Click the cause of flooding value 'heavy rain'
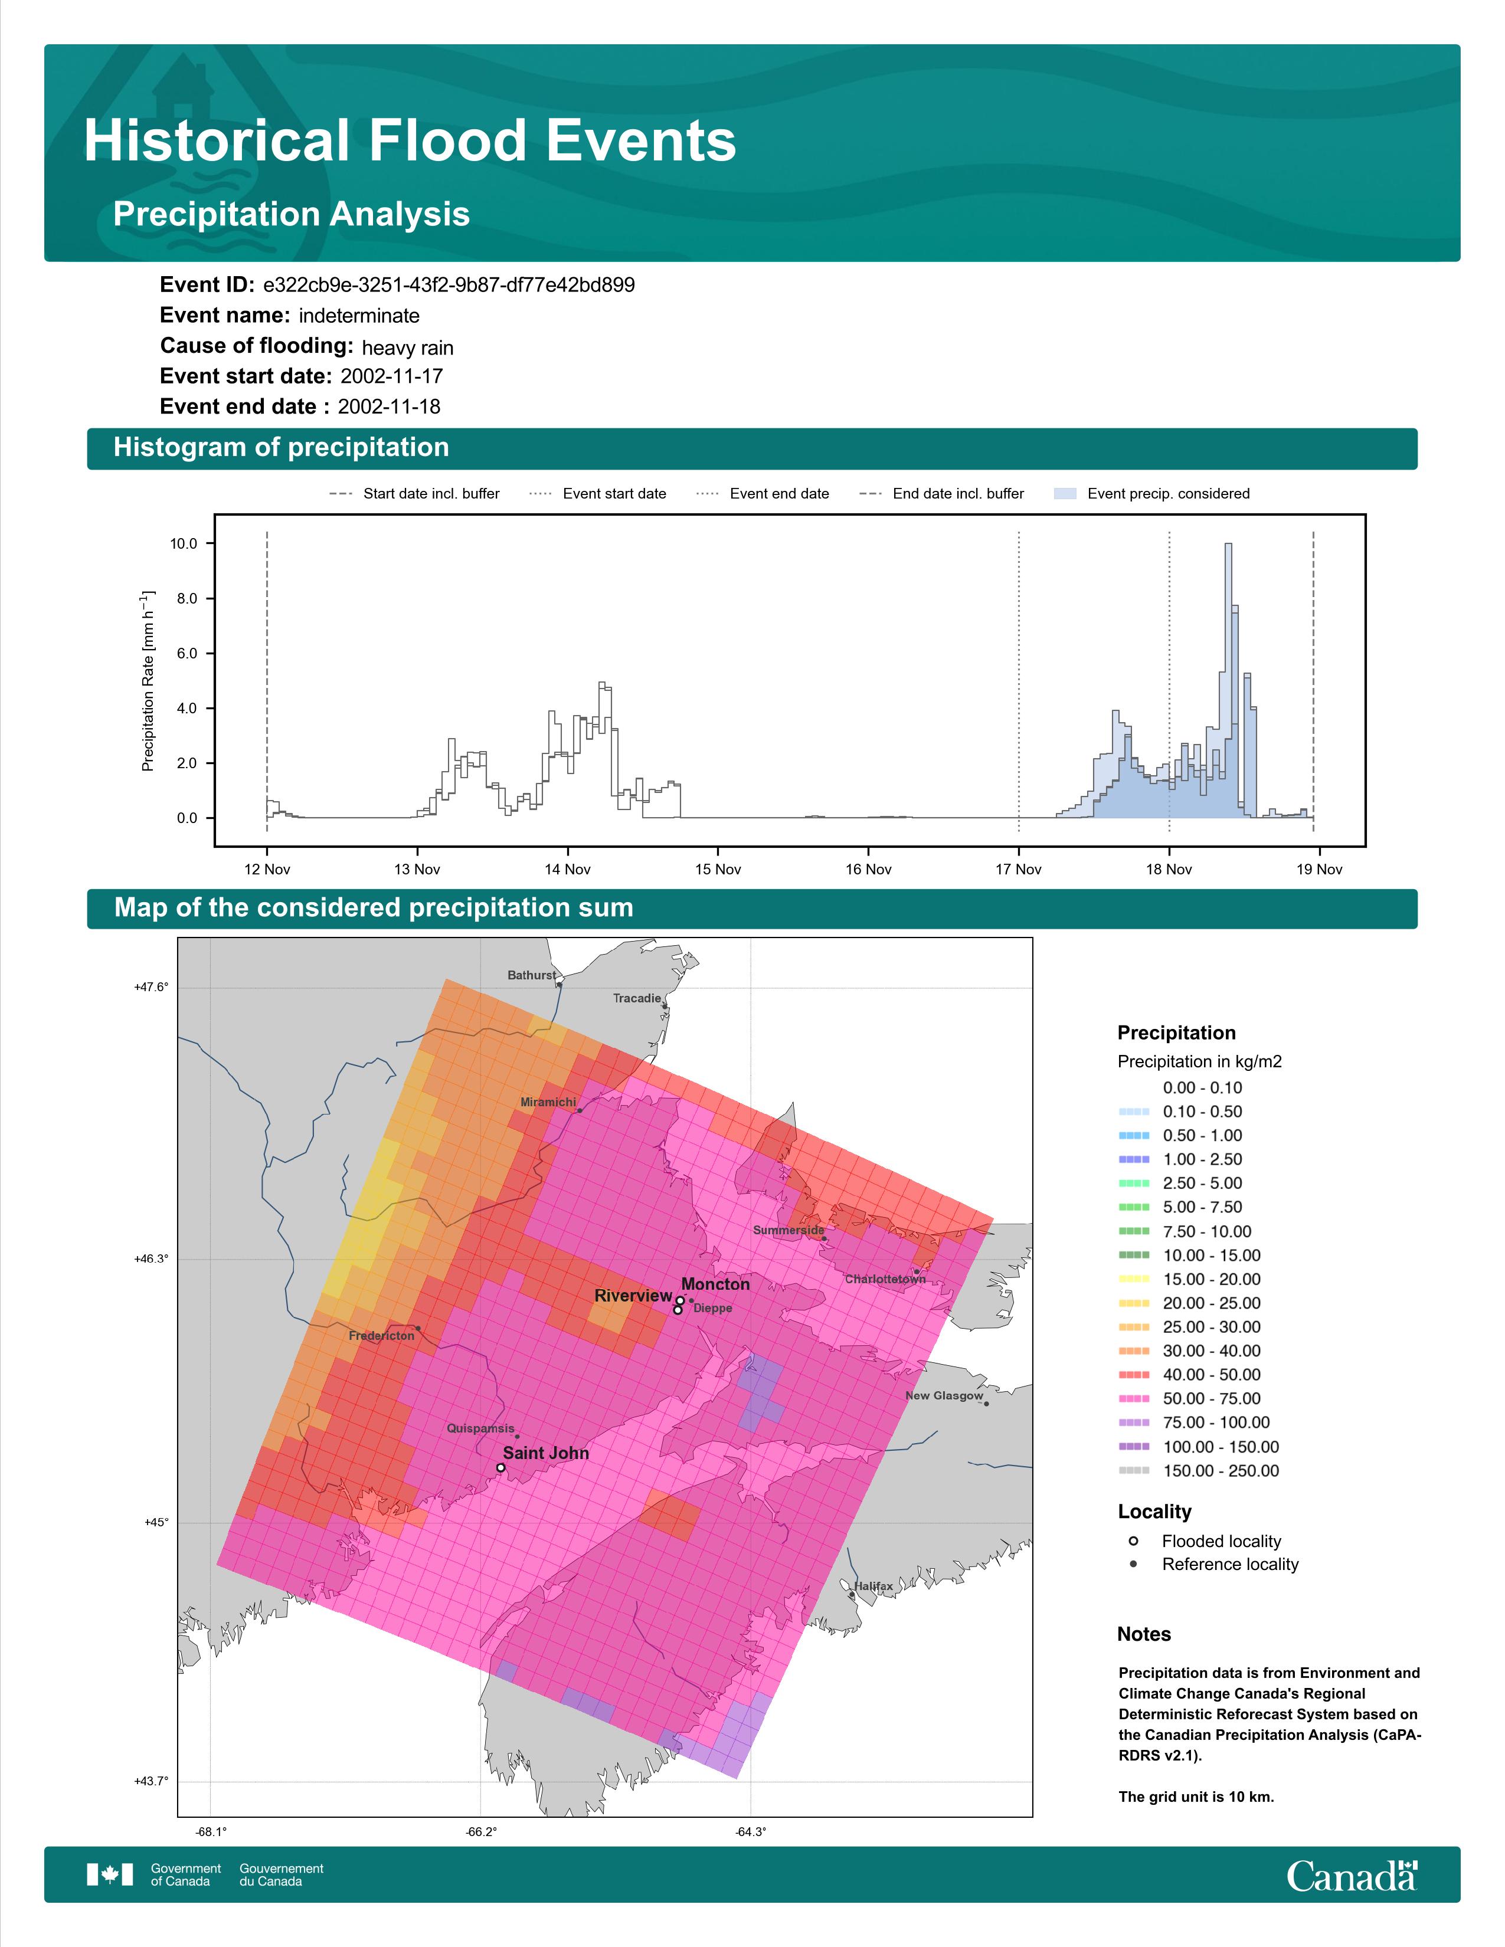The width and height of the screenshot is (1505, 1947). point(407,348)
